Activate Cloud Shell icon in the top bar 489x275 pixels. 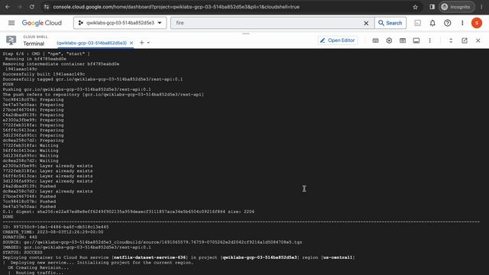418,23
